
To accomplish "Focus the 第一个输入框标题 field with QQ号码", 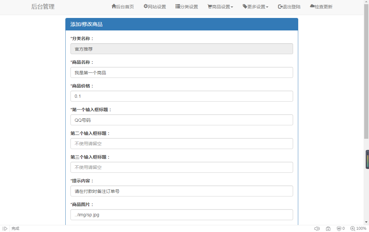I will pyautogui.click(x=182, y=120).
